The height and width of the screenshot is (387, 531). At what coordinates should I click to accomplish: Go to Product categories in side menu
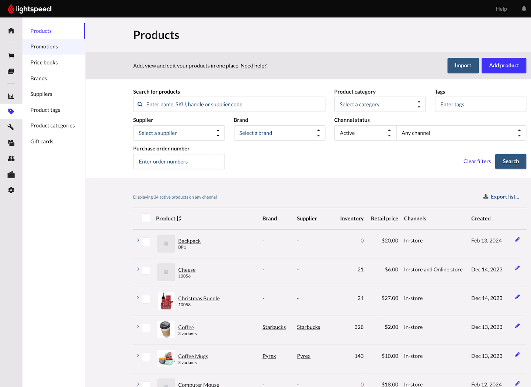tap(52, 126)
